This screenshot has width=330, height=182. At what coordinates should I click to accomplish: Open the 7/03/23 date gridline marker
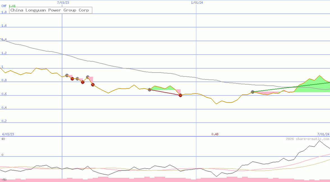[62, 3]
